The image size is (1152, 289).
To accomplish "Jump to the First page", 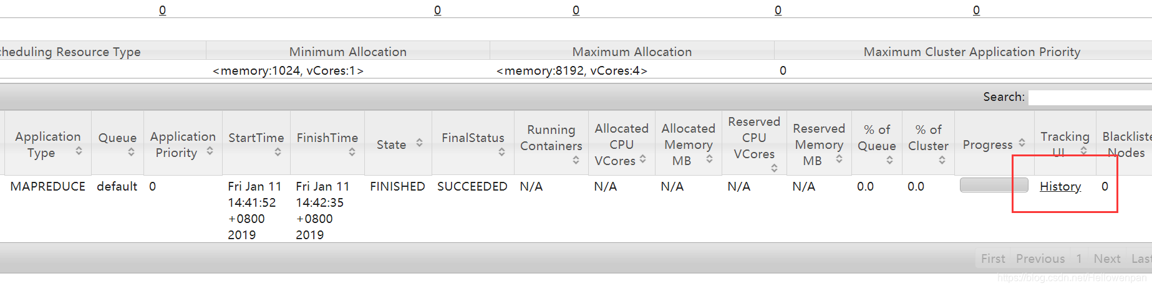I will point(992,258).
